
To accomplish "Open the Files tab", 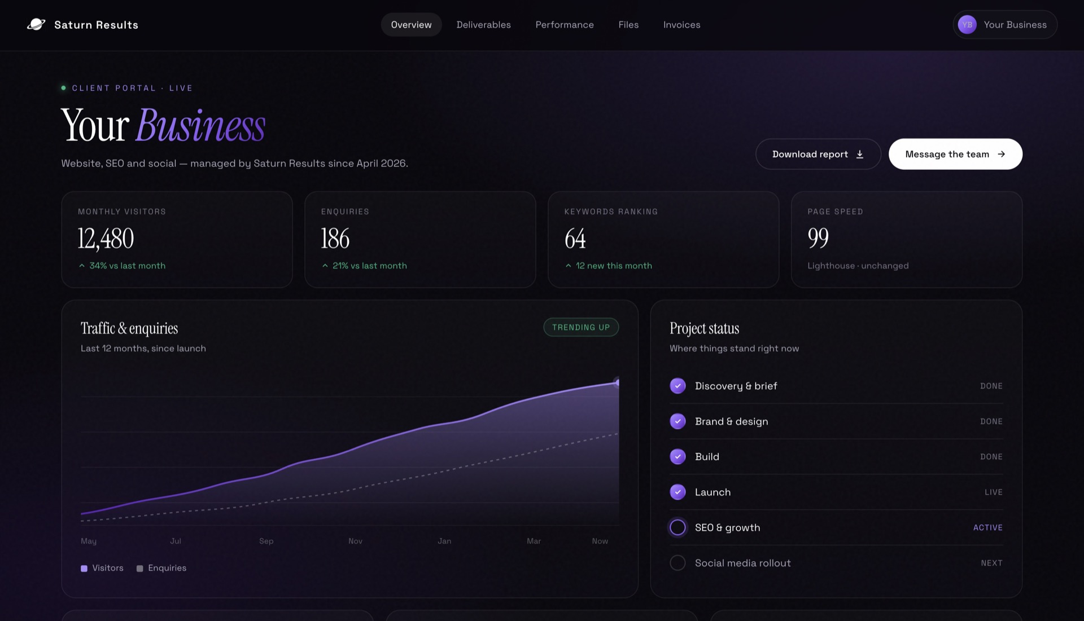I will pos(628,25).
